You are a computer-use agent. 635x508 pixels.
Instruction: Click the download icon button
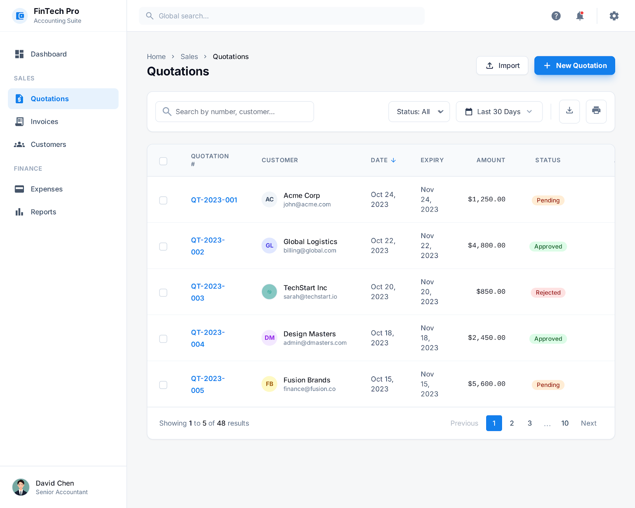(x=569, y=111)
